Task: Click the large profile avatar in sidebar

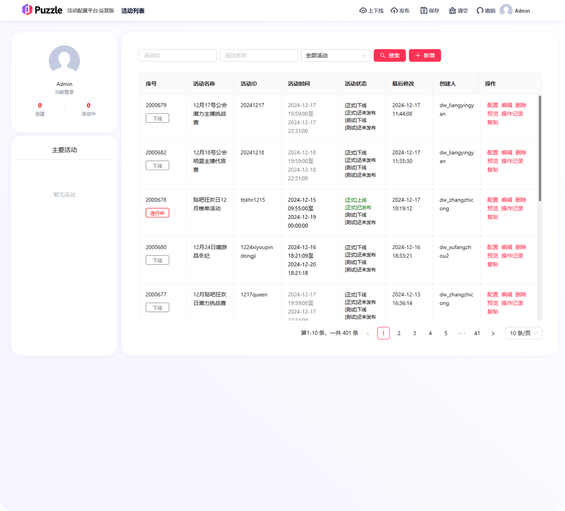Action: (x=64, y=60)
